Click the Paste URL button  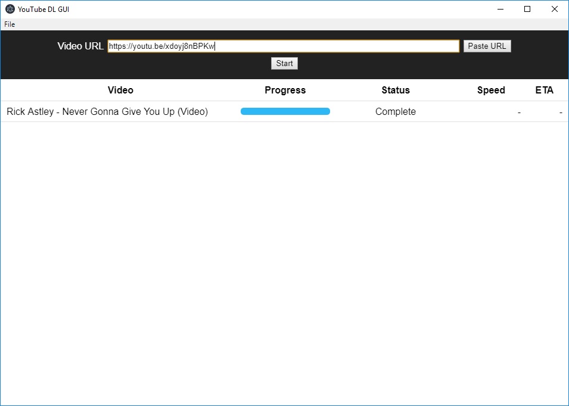point(487,46)
